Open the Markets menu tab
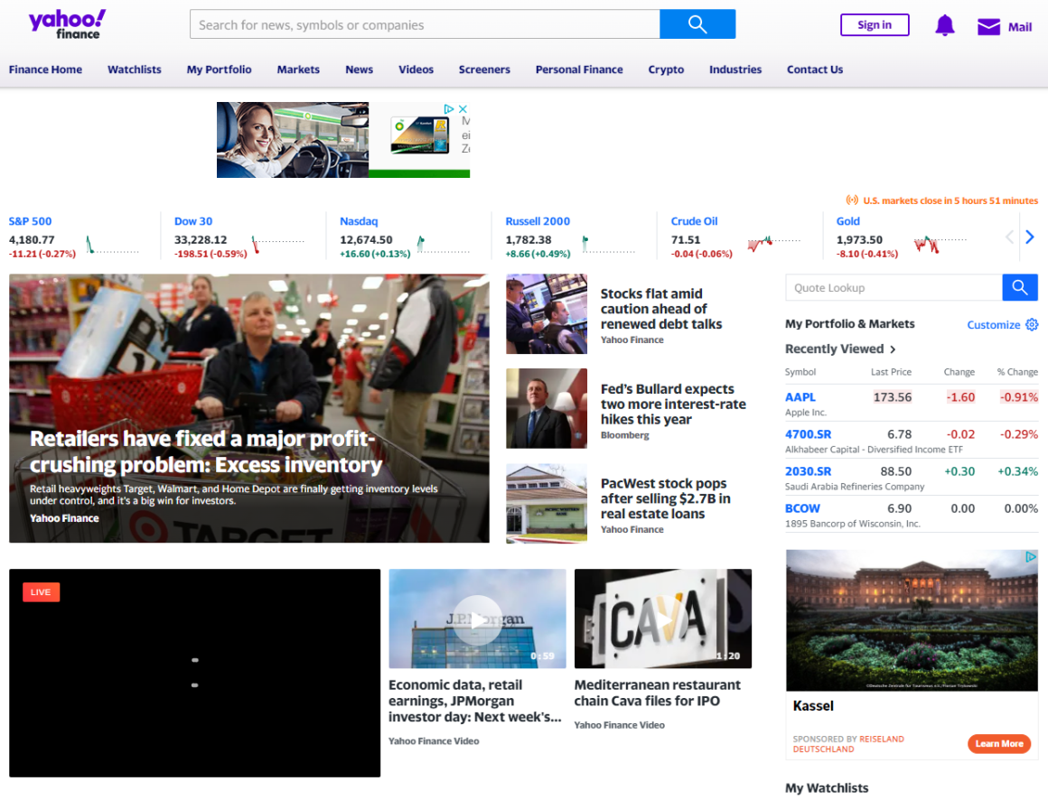1048x800 pixels. (x=298, y=70)
